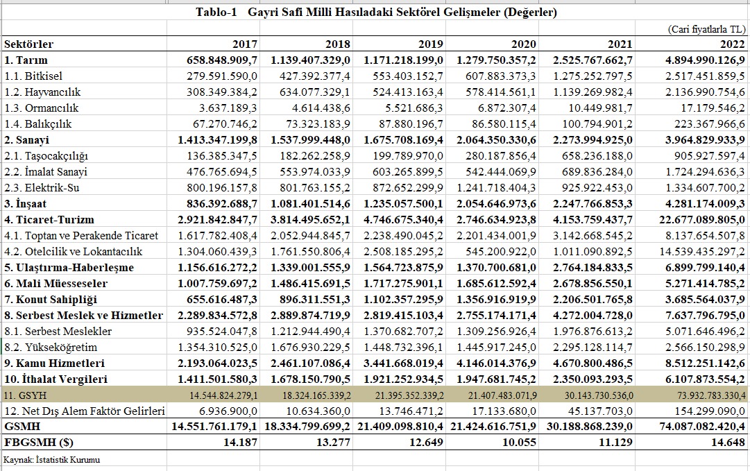Click Sanayi 2020 value 2.064.350.330,6
This screenshot has height=471, width=750.
(x=497, y=140)
